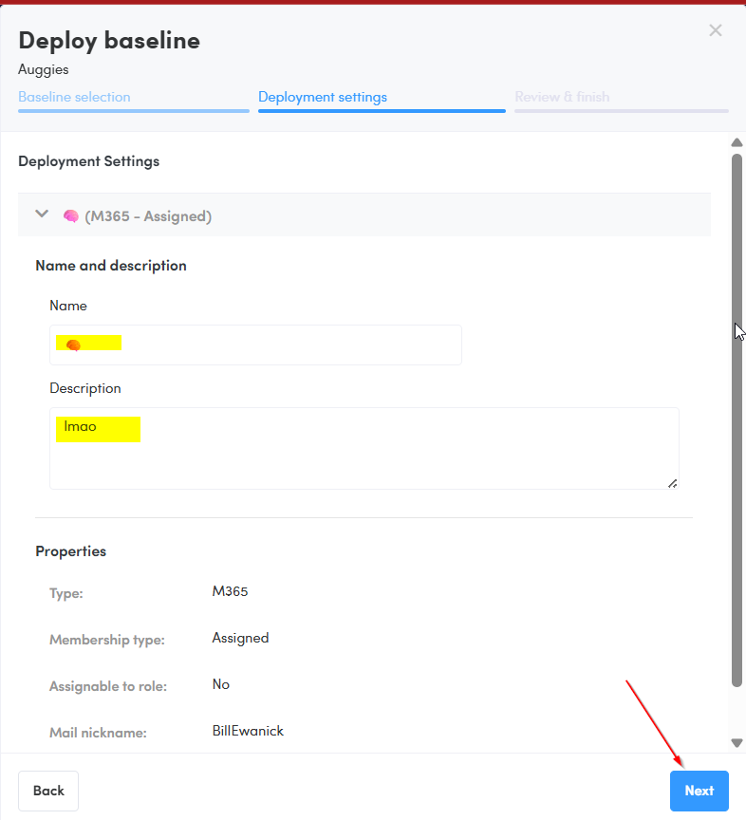
Task: Click the Membership type value Assigned
Action: [240, 638]
